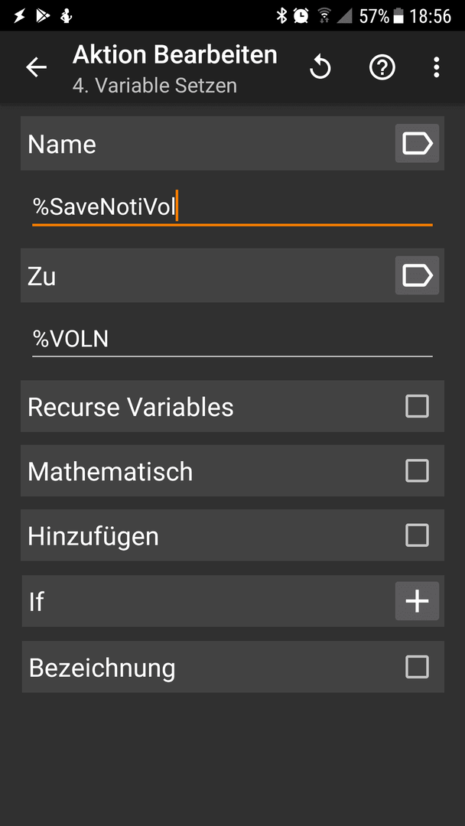The width and height of the screenshot is (465, 826).
Task: Tap the battery percentage indicator
Action: click(374, 16)
